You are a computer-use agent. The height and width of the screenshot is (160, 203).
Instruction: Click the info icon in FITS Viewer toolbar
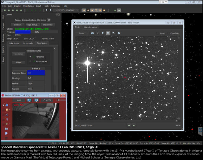click(x=119, y=33)
